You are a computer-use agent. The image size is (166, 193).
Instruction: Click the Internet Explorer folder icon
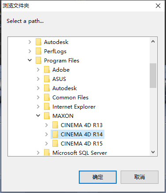click(x=47, y=106)
